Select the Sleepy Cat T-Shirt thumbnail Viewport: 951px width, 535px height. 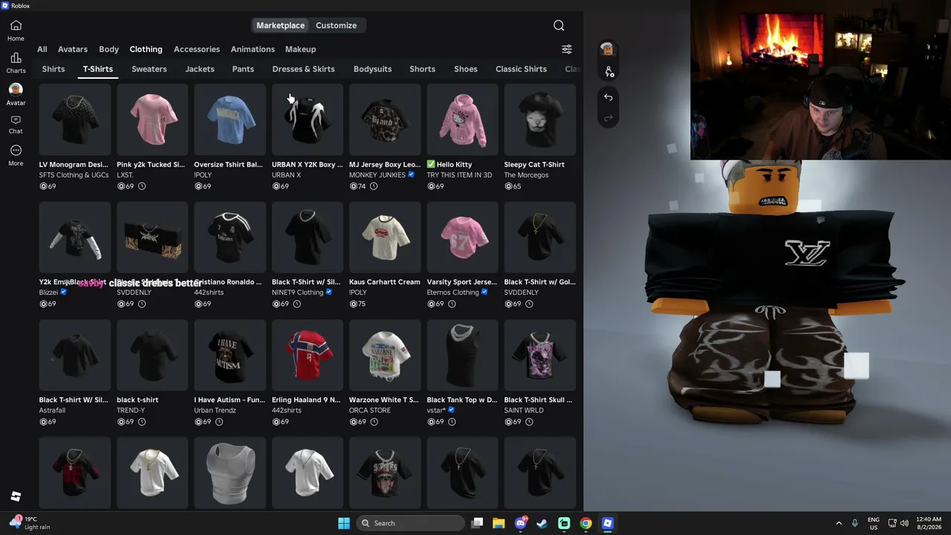click(x=539, y=120)
